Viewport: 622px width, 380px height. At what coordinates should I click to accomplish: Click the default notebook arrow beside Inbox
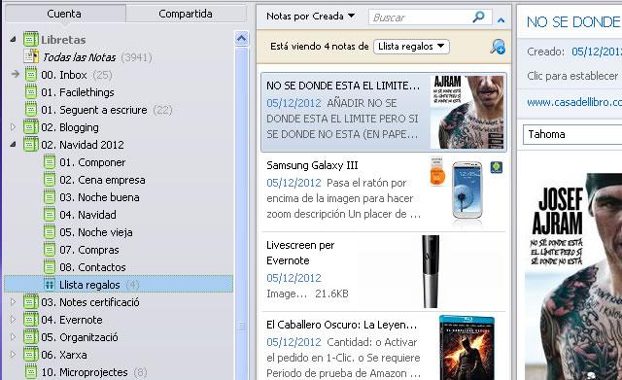coord(16,74)
